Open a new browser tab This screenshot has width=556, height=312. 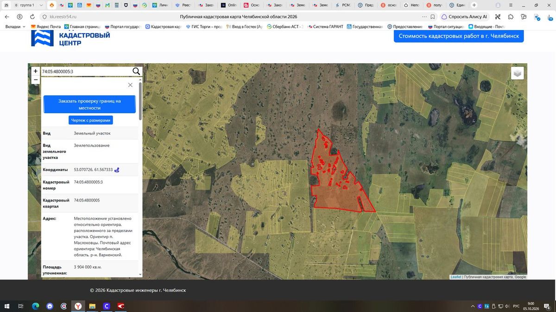click(474, 5)
